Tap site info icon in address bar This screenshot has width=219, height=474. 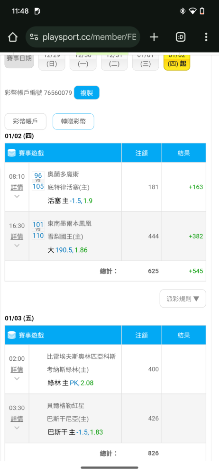[x=34, y=37]
